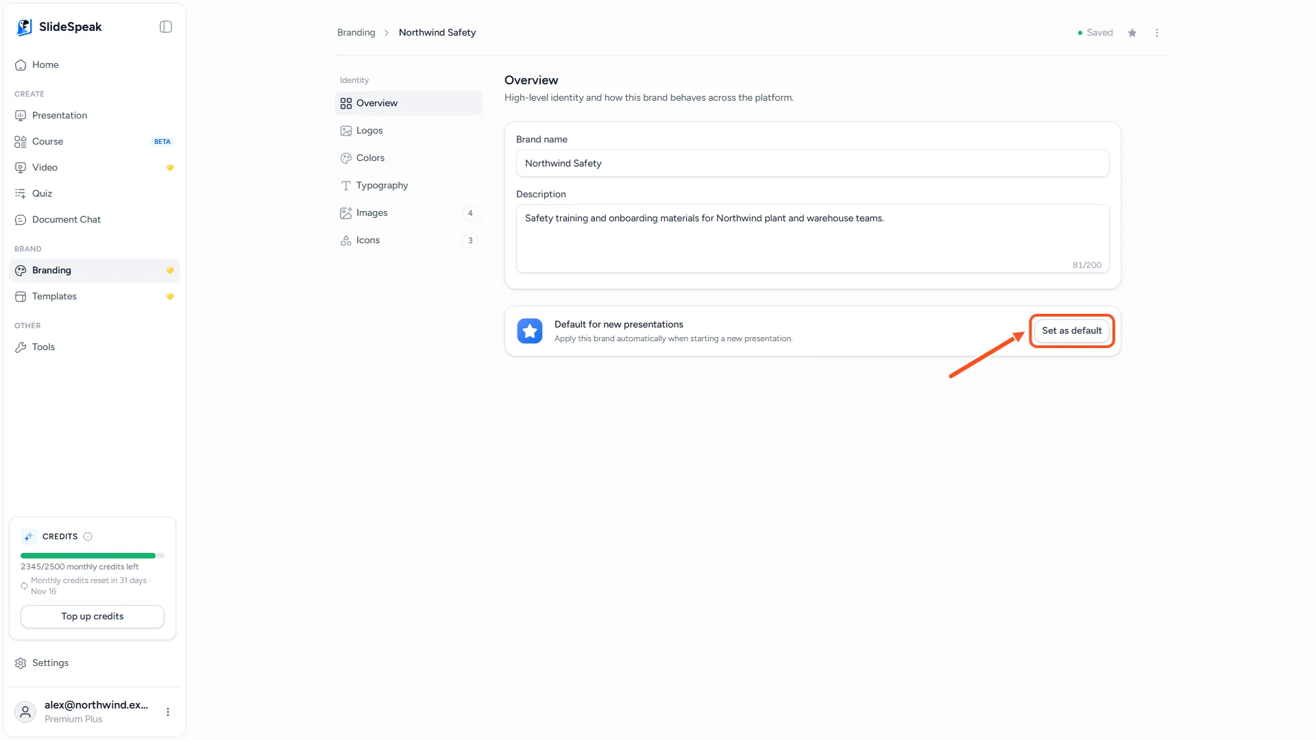Screen dimensions: 1316x740
Task: Switch to the Logos tab
Action: point(409,130)
